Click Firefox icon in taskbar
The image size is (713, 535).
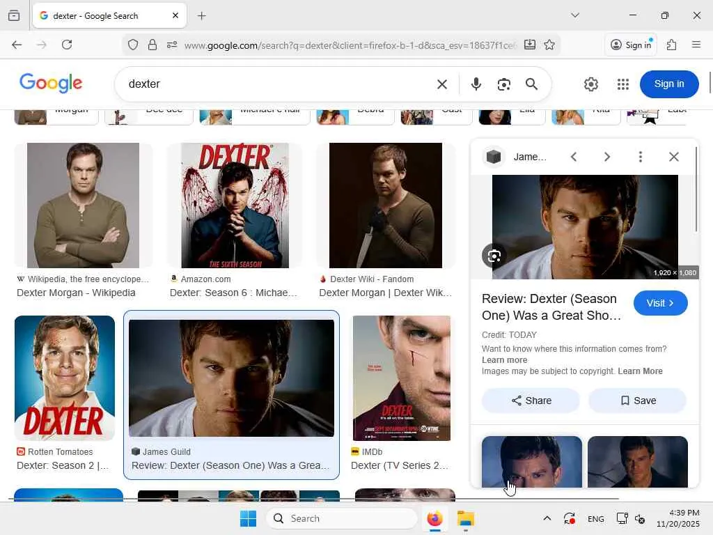(435, 518)
